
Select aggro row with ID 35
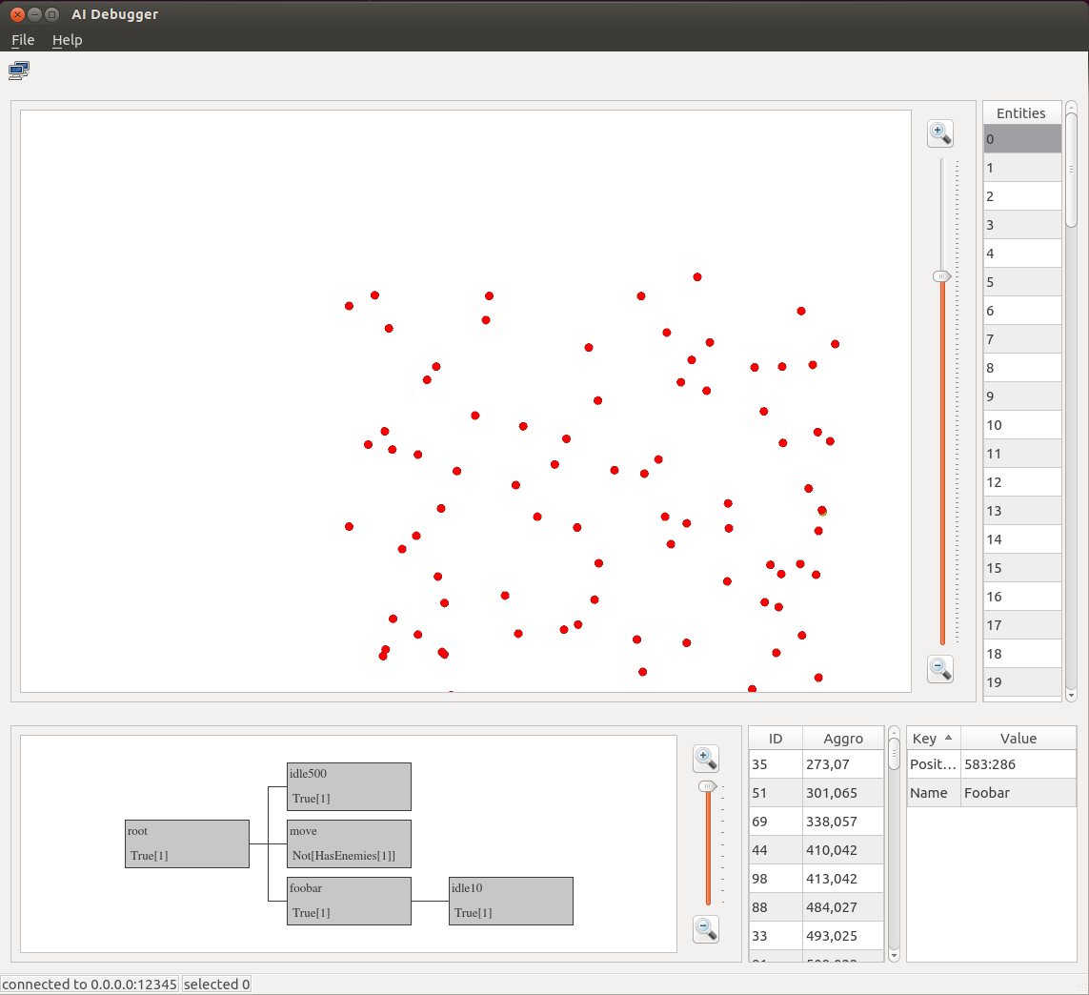817,764
